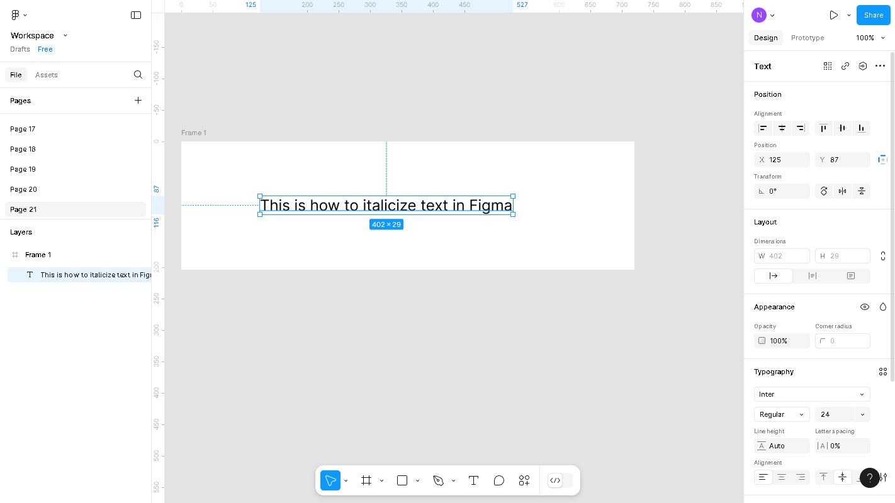
Task: Click the blue Share button
Action: click(873, 15)
